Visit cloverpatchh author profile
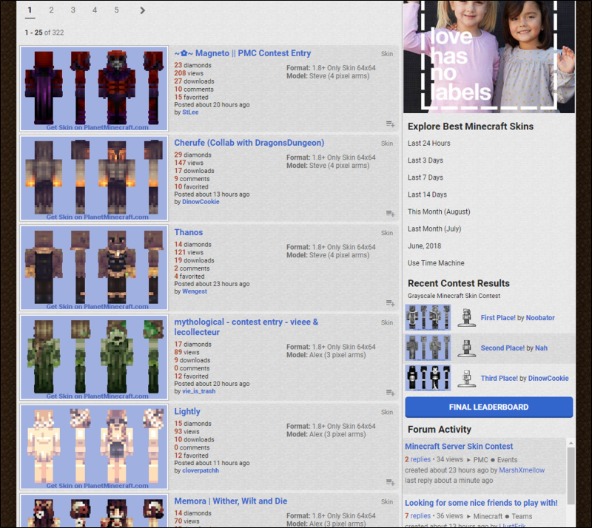Screen dimensions: 592x528 pyautogui.click(x=201, y=470)
